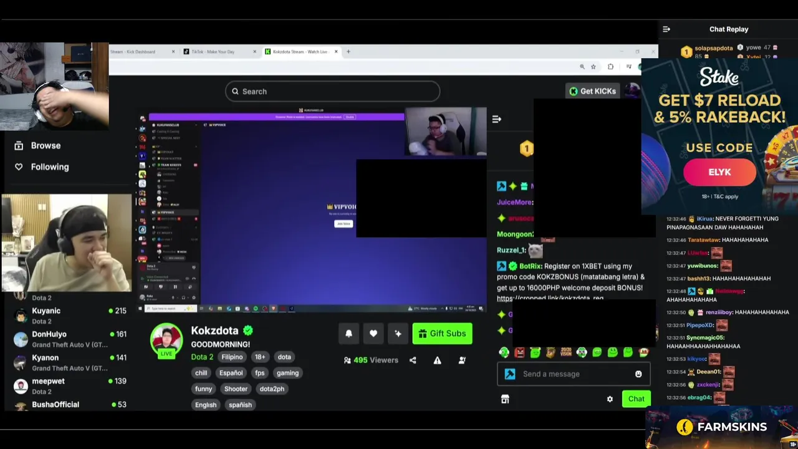The width and height of the screenshot is (798, 449).
Task: Click the green headphones emote
Action: tap(504, 352)
